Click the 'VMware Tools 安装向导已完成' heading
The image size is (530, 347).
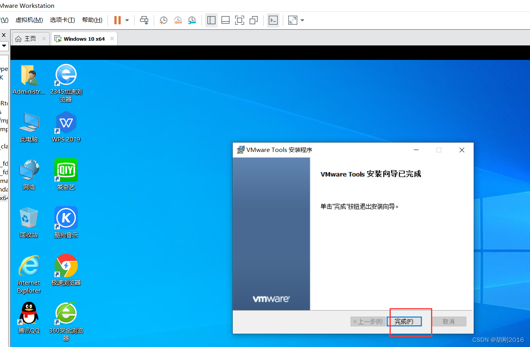pos(371,174)
